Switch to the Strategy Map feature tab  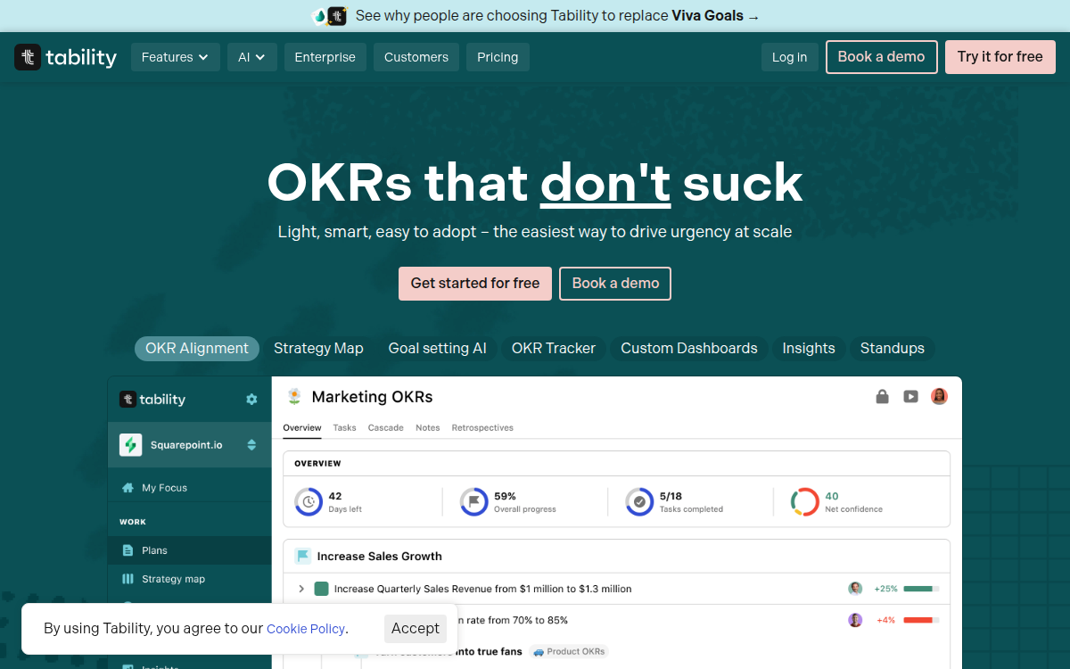point(318,349)
